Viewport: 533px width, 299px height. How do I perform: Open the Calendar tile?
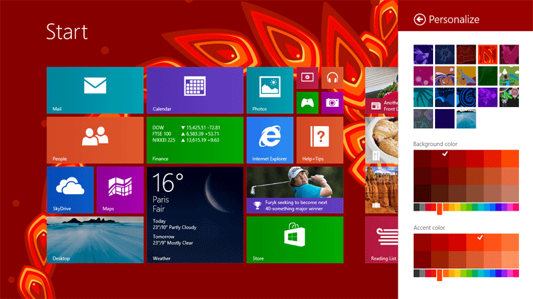(x=195, y=90)
